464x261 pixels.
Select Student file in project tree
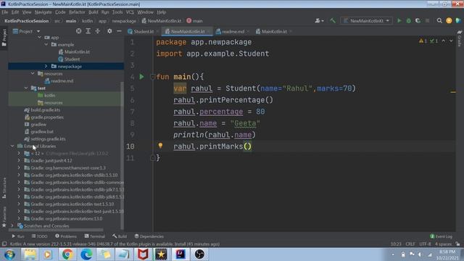click(72, 59)
